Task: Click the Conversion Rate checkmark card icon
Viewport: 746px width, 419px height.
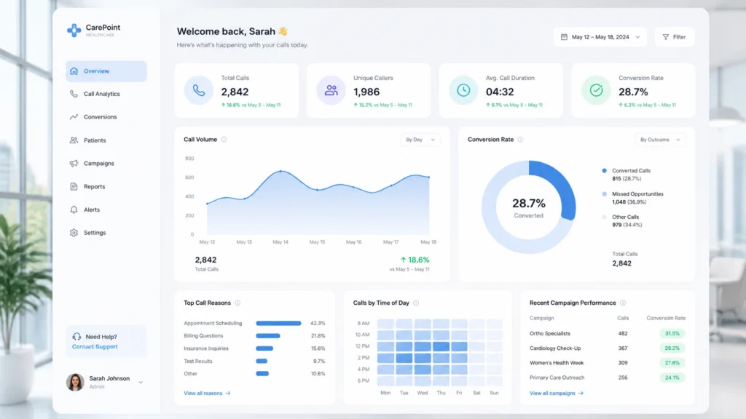Action: coord(596,90)
